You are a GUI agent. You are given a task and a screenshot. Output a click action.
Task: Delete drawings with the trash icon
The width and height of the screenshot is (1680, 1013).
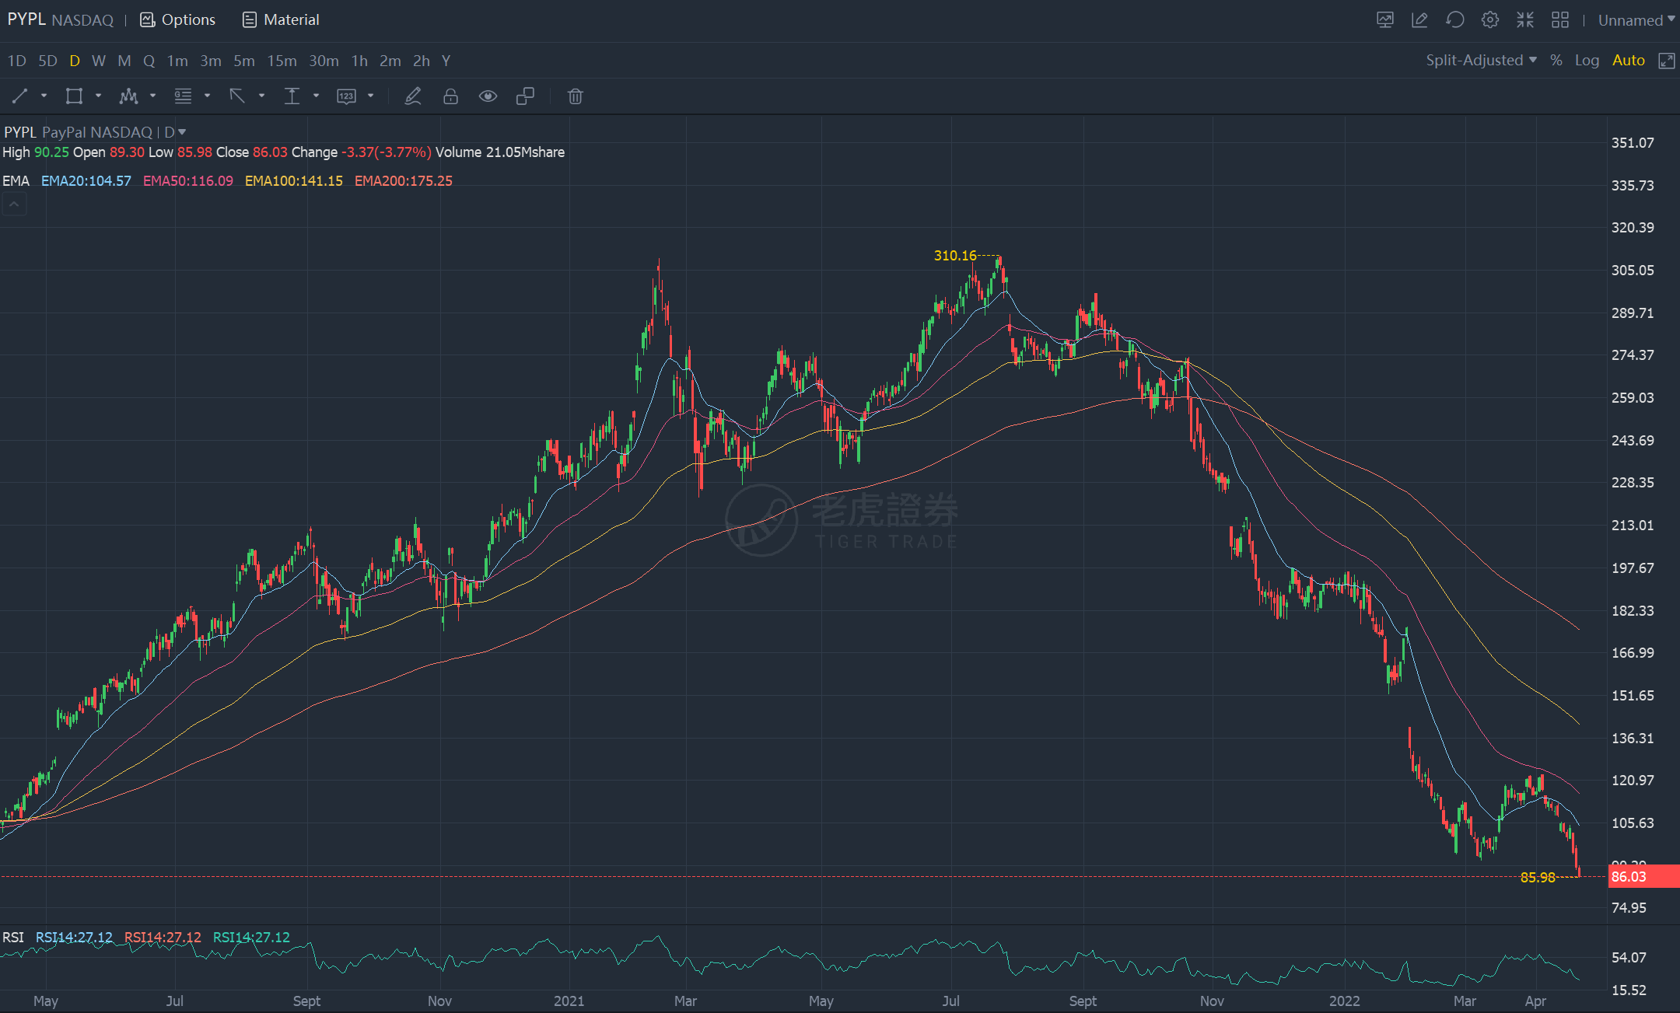pos(575,96)
